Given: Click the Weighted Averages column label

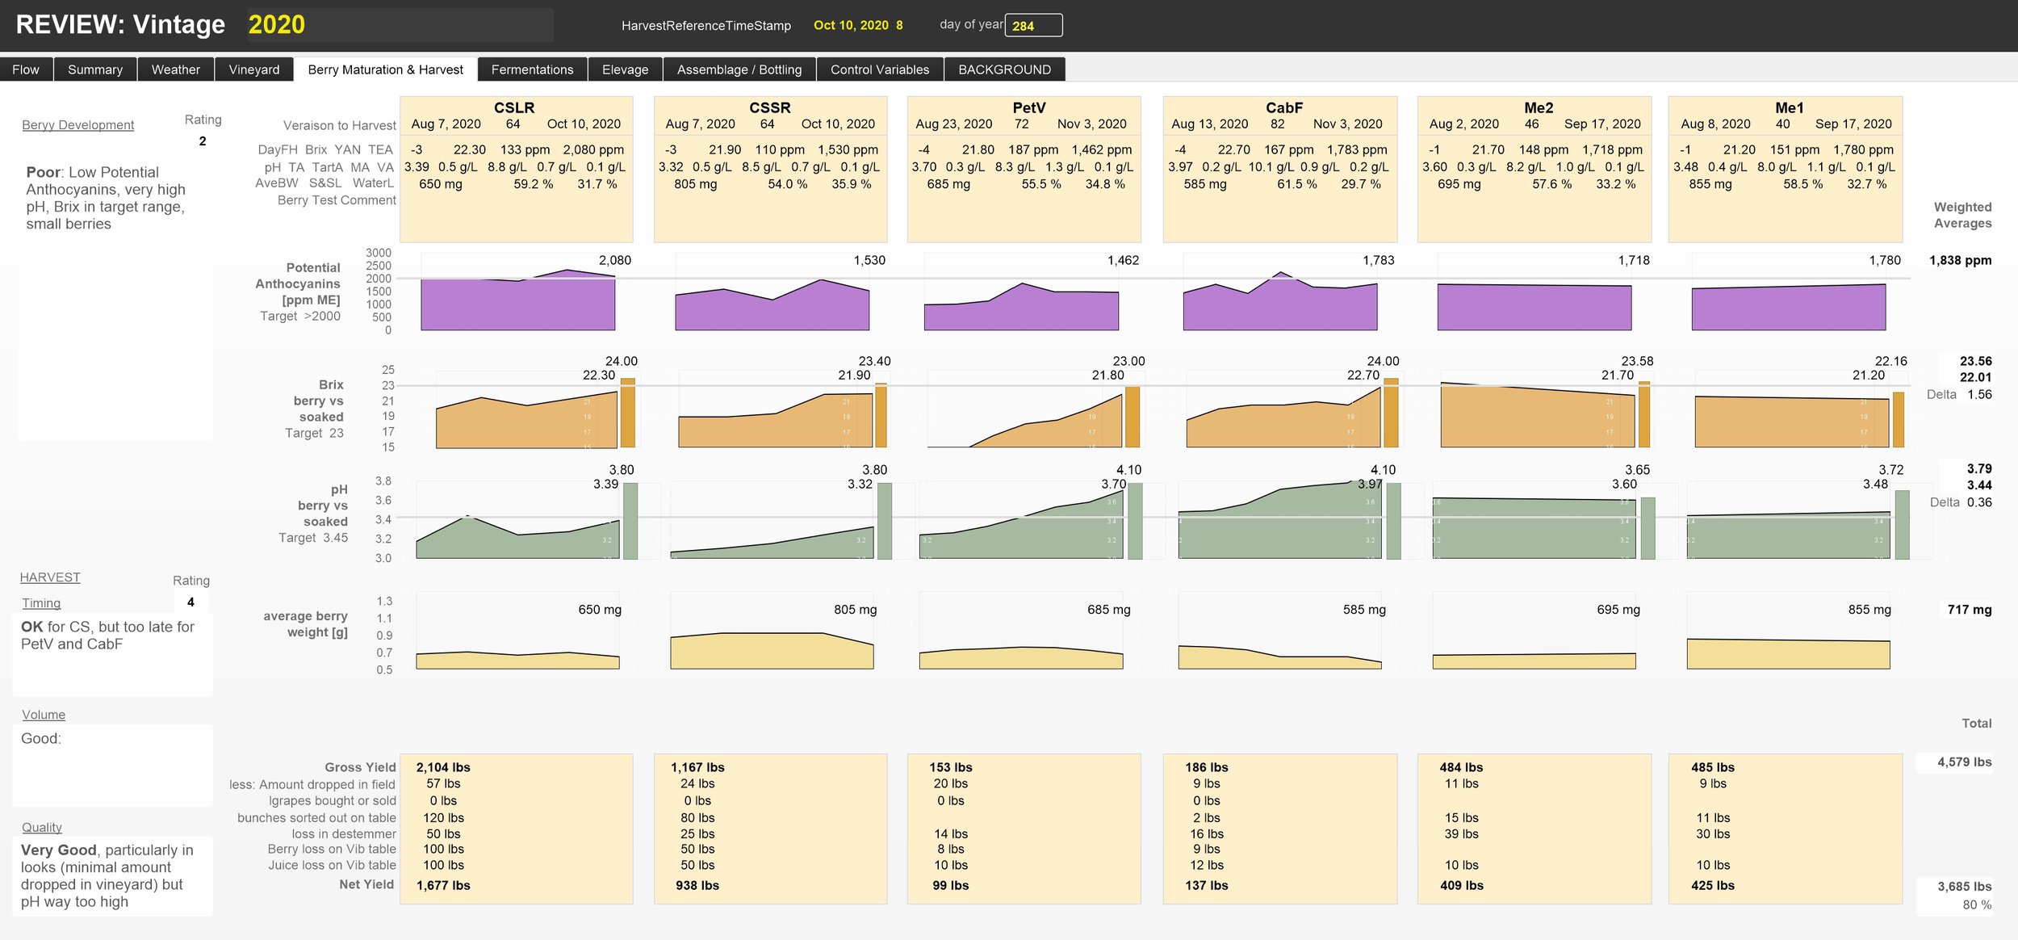Looking at the screenshot, I should pos(1962,215).
